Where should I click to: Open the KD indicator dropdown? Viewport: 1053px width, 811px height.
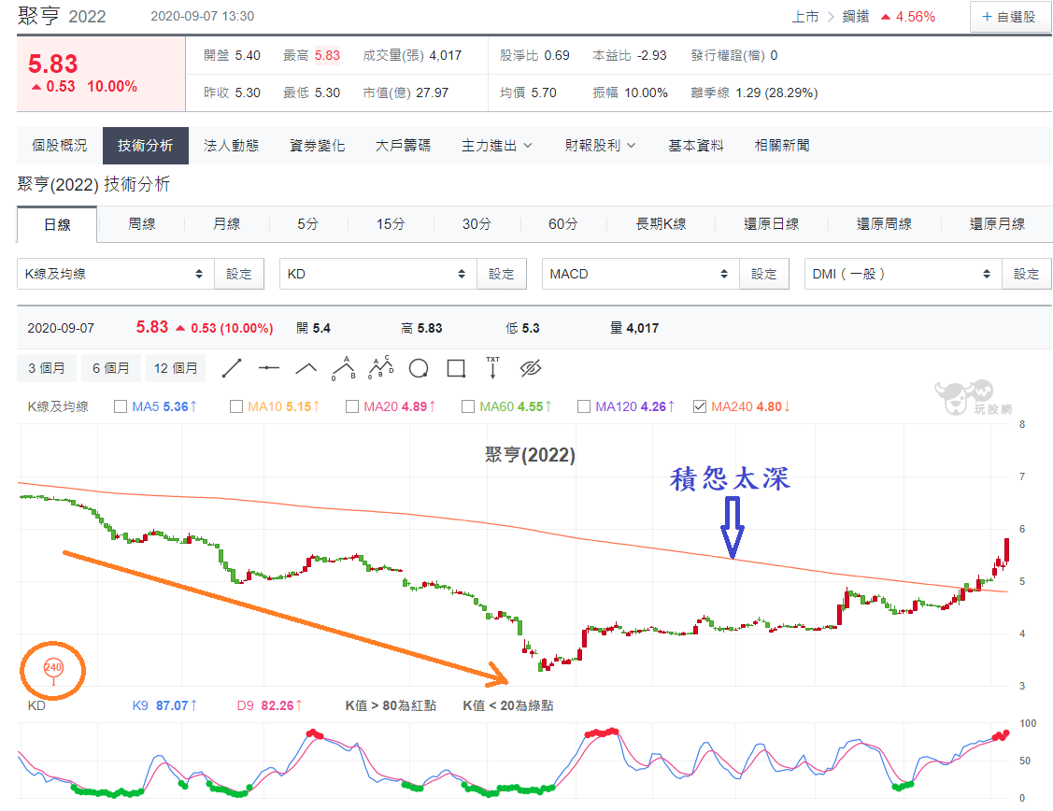coord(378,274)
